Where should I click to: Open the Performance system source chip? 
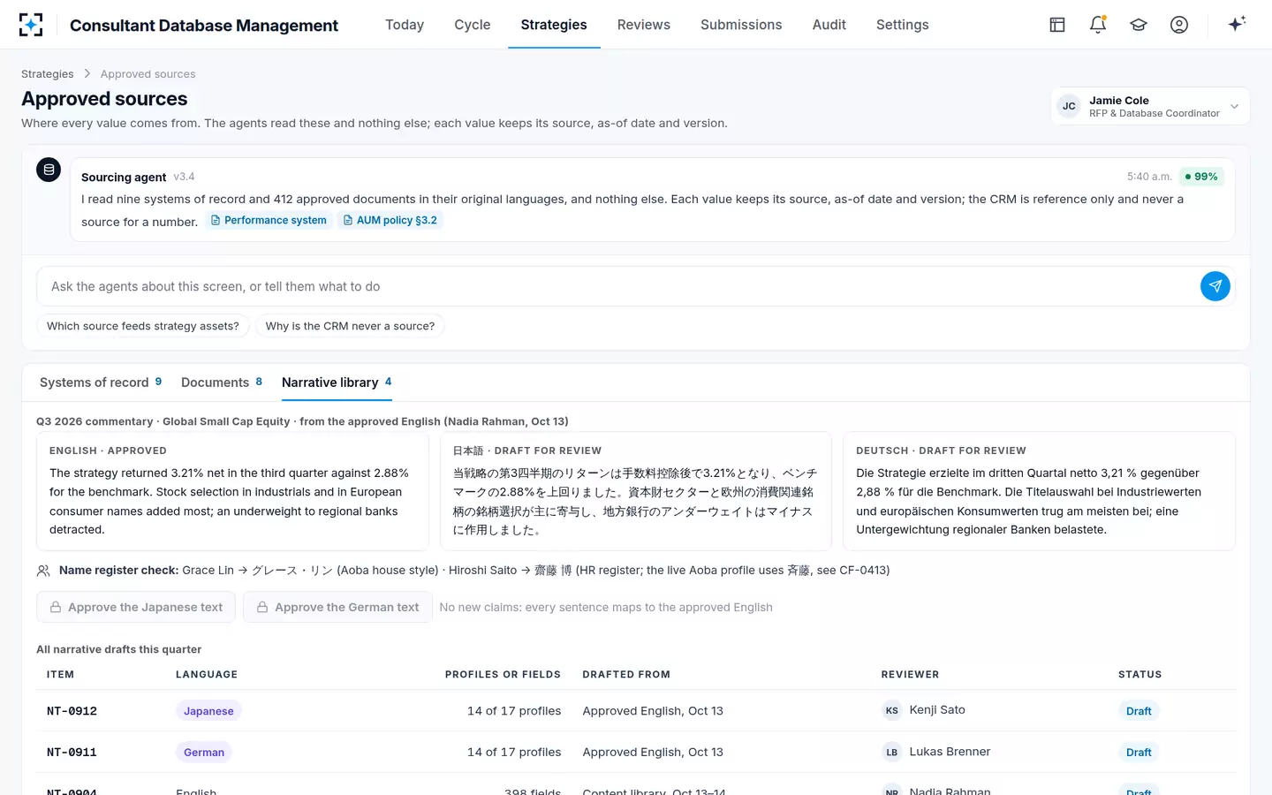269,221
